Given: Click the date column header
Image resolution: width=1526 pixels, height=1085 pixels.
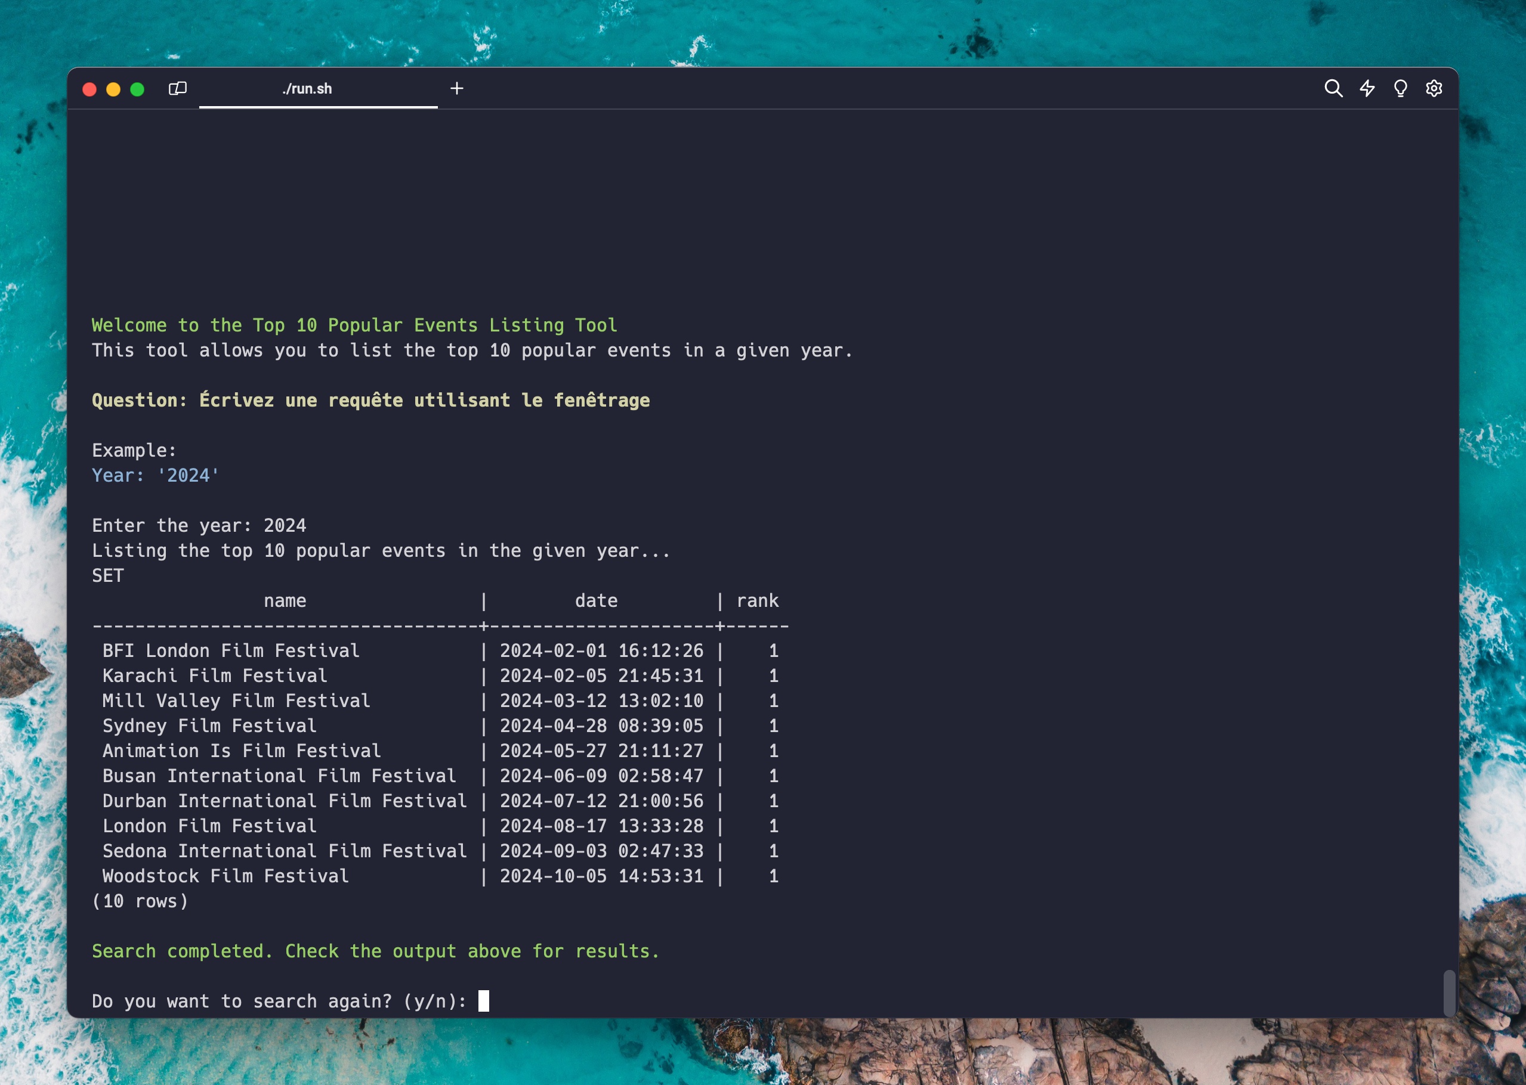Looking at the screenshot, I should coord(595,601).
